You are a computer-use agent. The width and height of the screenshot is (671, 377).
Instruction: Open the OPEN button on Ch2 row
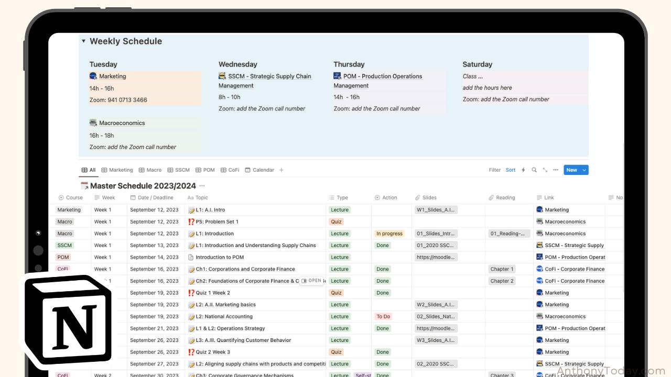[x=312, y=281]
